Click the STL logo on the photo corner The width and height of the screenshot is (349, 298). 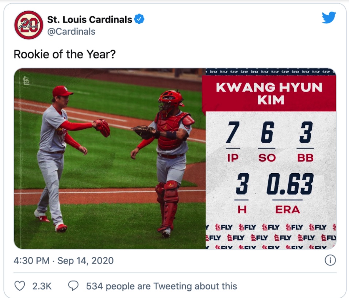point(26,81)
